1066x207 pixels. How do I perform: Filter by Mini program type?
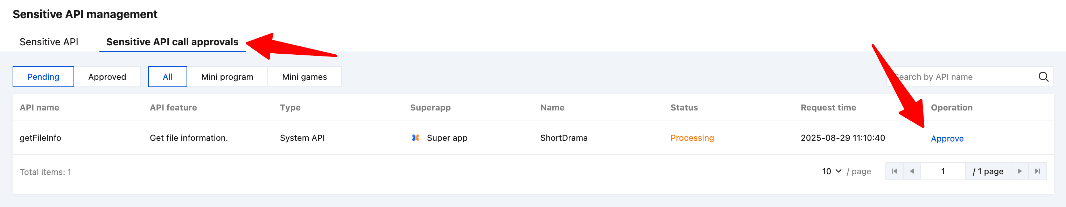227,77
